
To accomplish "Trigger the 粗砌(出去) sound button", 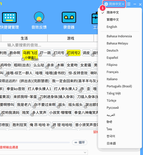I will pyautogui.click(x=22, y=65).
